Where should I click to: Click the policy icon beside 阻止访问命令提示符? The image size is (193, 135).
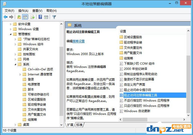click(121, 90)
